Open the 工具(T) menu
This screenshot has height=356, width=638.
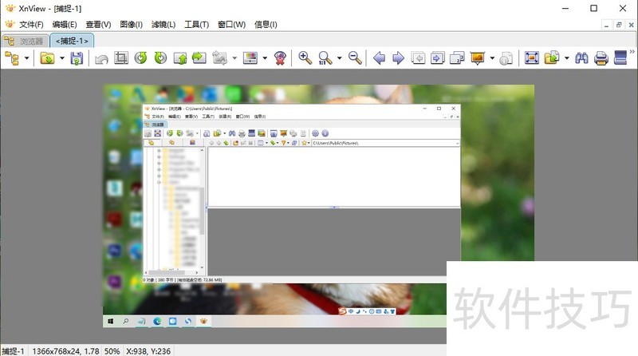coord(196,25)
